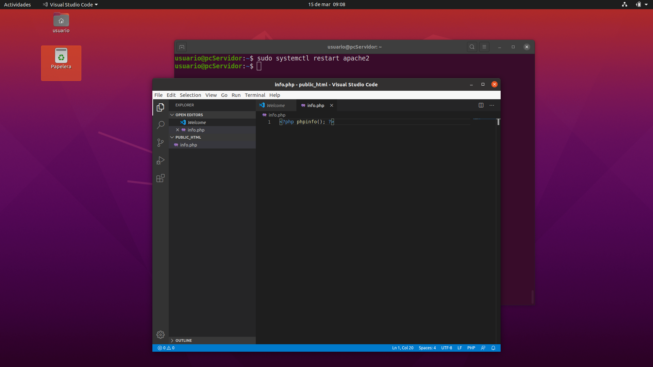Viewport: 653px width, 367px height.
Task: Open the Selection menu
Action: click(190, 95)
